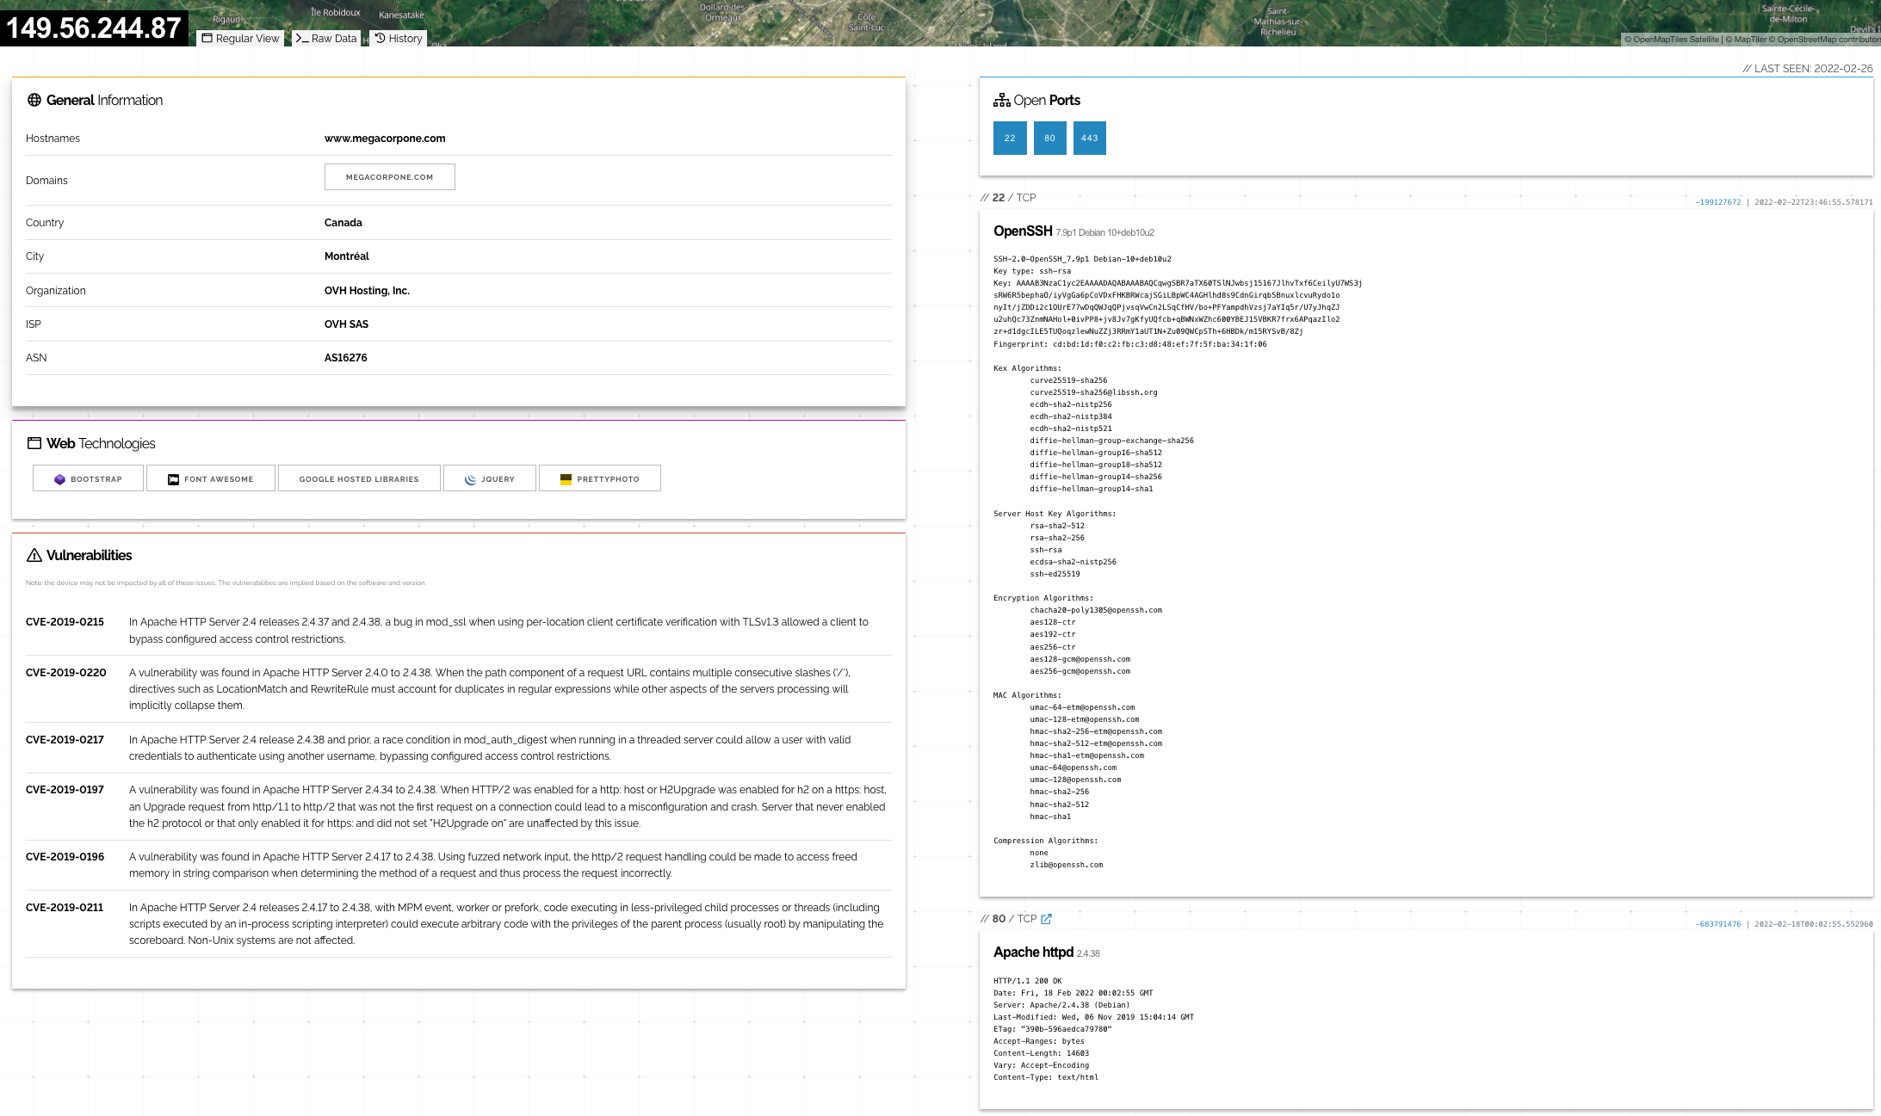Open hash link -683791476 for port 80
Image resolution: width=1881 pixels, height=1116 pixels.
pos(1717,924)
